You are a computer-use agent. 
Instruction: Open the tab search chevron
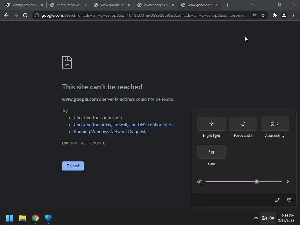(253, 4)
